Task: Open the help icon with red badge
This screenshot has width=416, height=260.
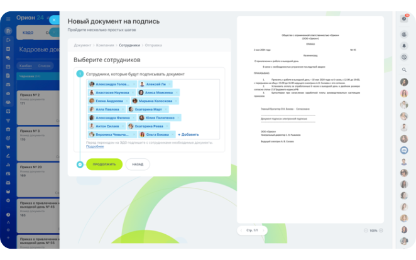Action: 404,19
